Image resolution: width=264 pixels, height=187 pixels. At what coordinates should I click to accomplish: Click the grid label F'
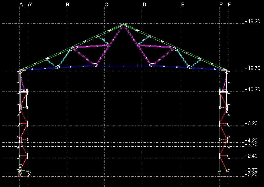tap(221, 5)
